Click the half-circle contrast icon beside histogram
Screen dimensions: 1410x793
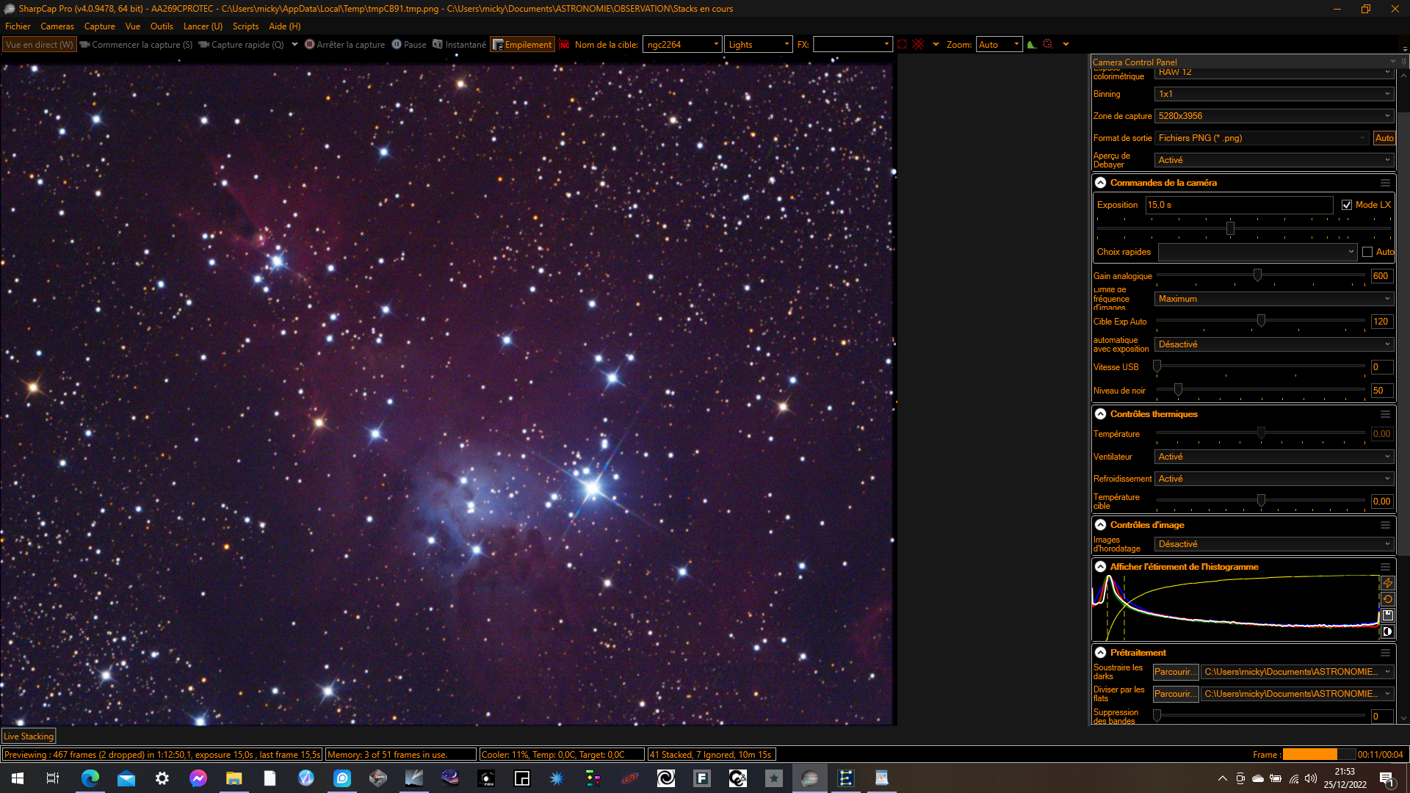tap(1387, 631)
